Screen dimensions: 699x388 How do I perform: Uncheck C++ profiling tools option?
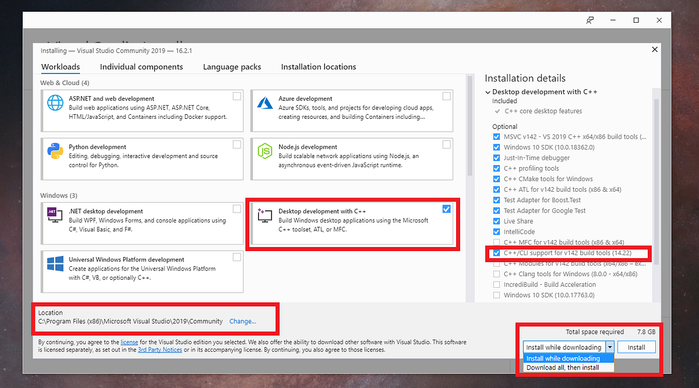pos(496,168)
